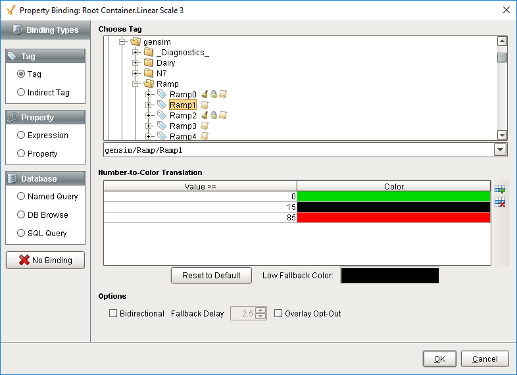This screenshot has height=375, width=517.
Task: Click the scroll icon next to Ramp3
Action: coord(205,126)
